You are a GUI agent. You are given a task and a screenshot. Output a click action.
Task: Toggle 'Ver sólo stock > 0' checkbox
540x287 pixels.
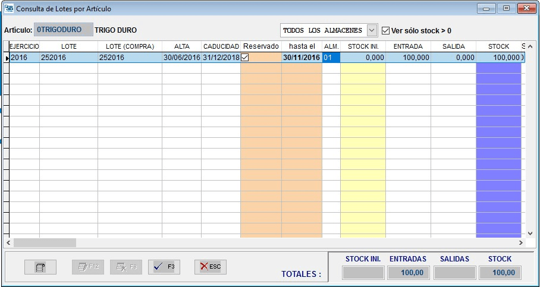pyautogui.click(x=385, y=30)
